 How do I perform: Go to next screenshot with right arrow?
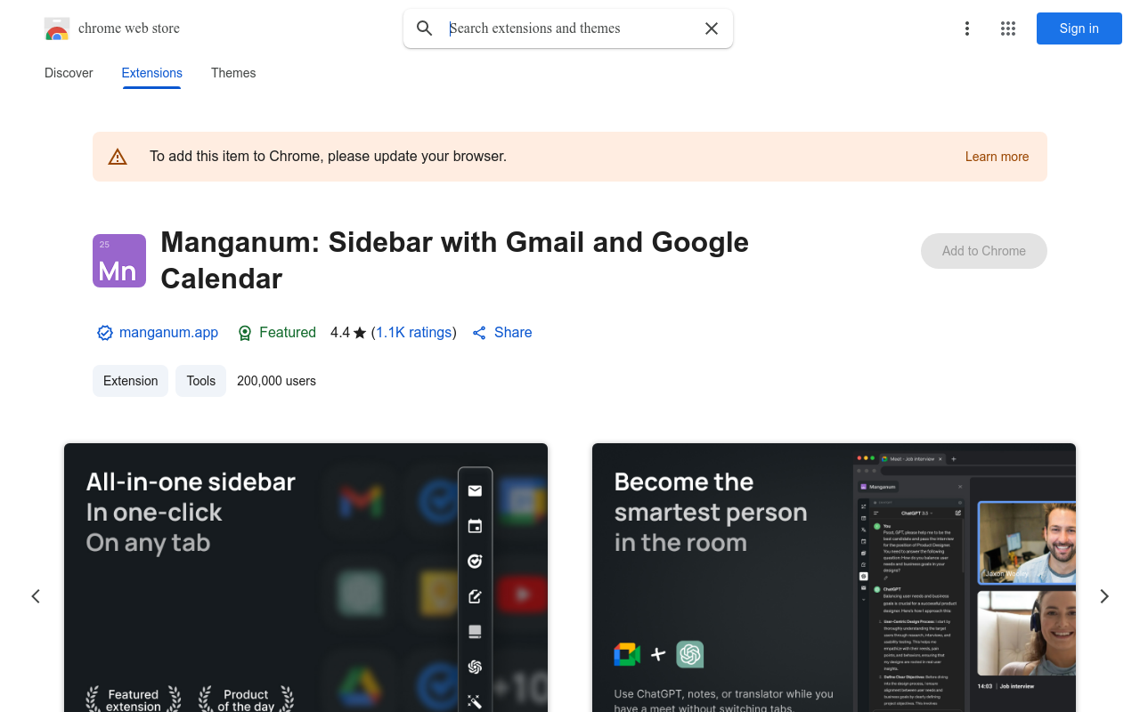click(1104, 596)
